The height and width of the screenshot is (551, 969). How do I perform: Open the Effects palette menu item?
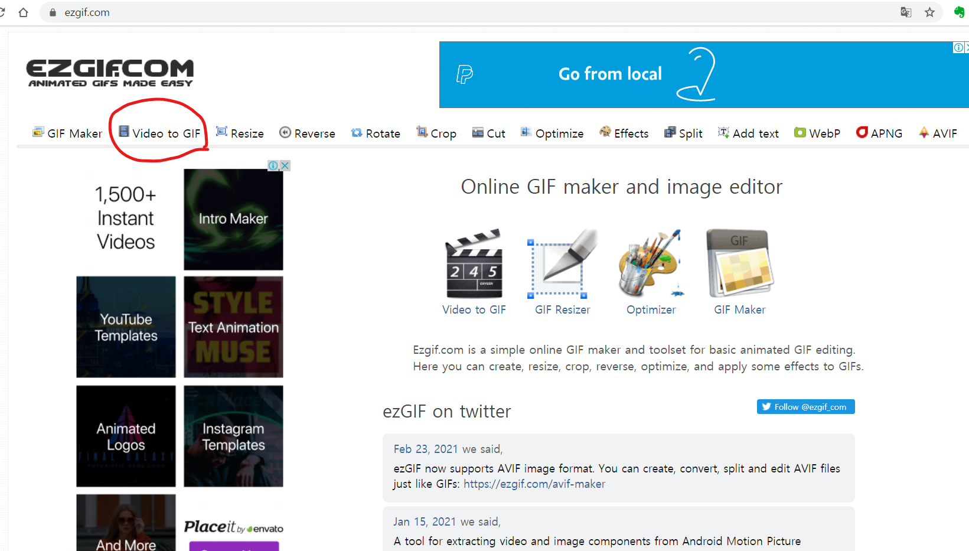click(x=624, y=133)
